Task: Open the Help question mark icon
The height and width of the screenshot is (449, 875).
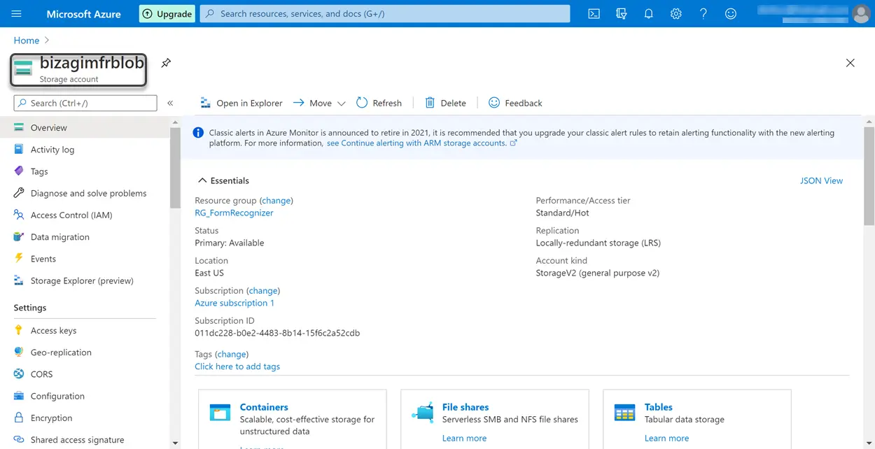Action: coord(703,13)
